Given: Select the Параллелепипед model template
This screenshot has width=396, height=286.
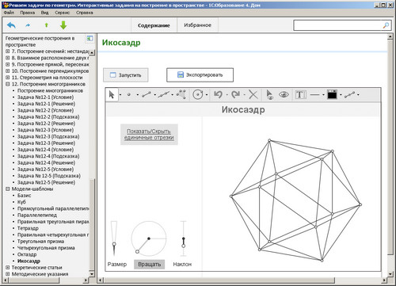Looking at the screenshot, I should pos(37,215).
